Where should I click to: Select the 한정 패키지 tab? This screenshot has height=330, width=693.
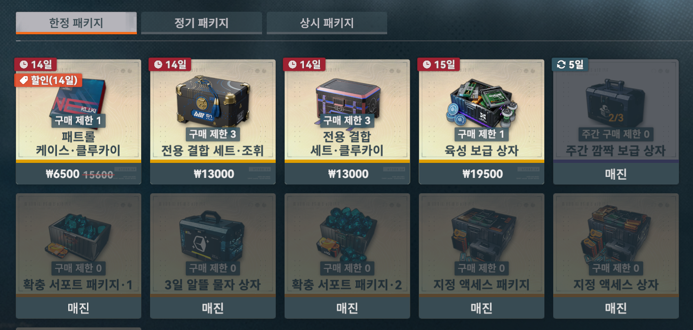[x=76, y=23]
